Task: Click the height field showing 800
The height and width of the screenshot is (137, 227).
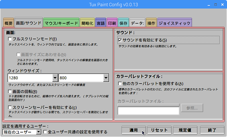Action: click(81, 78)
